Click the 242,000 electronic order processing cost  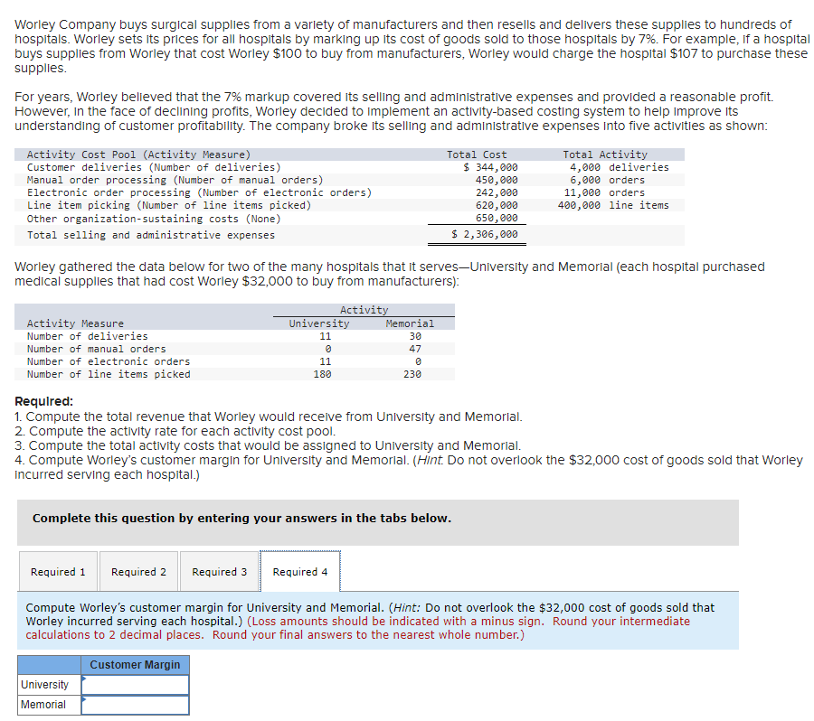point(497,192)
